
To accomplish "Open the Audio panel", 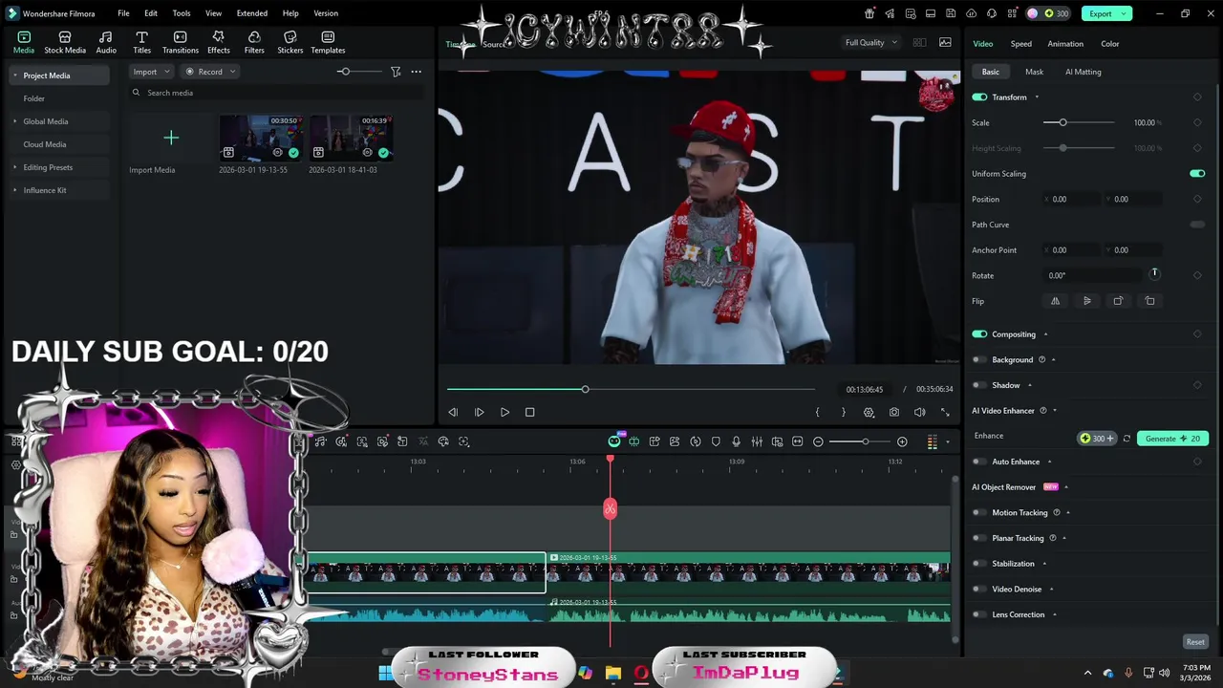I will [x=106, y=42].
